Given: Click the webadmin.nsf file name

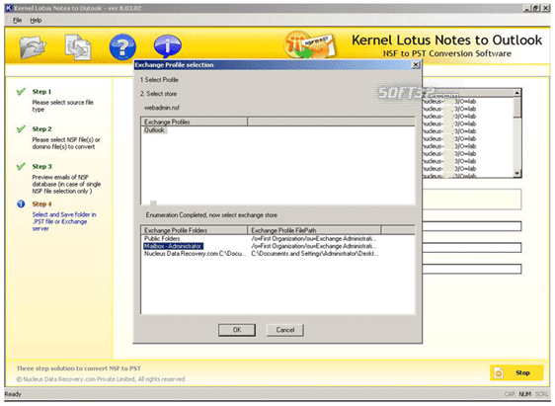Looking at the screenshot, I should pyautogui.click(x=161, y=108).
